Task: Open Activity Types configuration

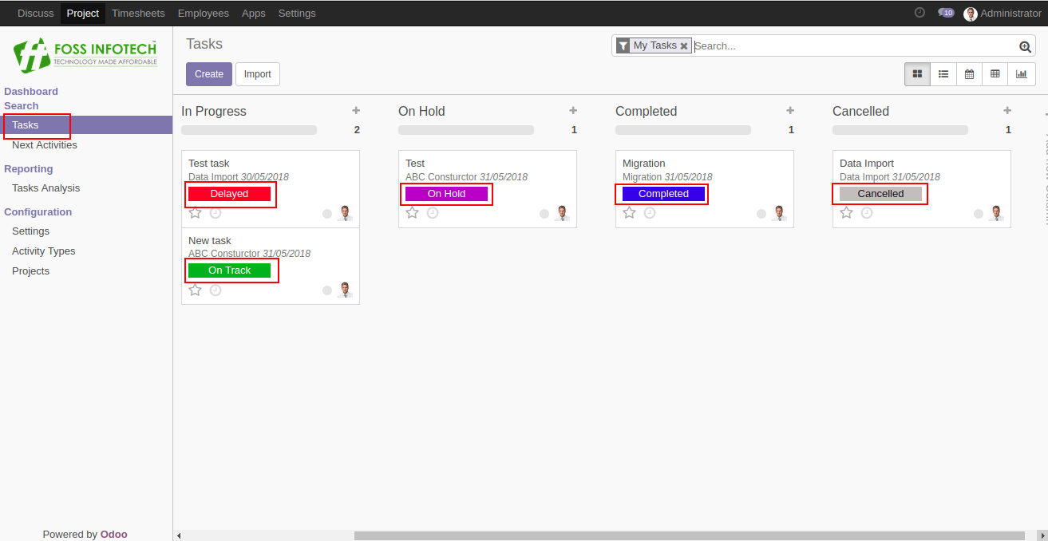Action: point(44,251)
